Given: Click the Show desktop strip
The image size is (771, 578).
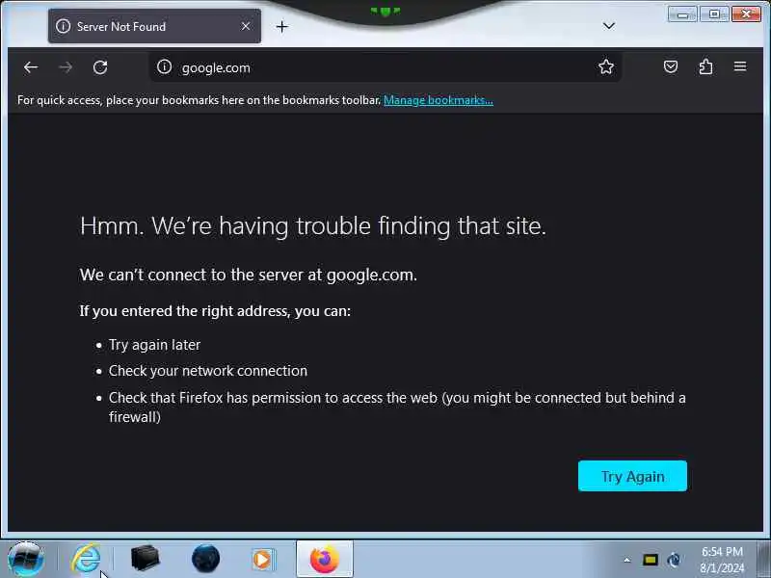Looking at the screenshot, I should pos(763,559).
